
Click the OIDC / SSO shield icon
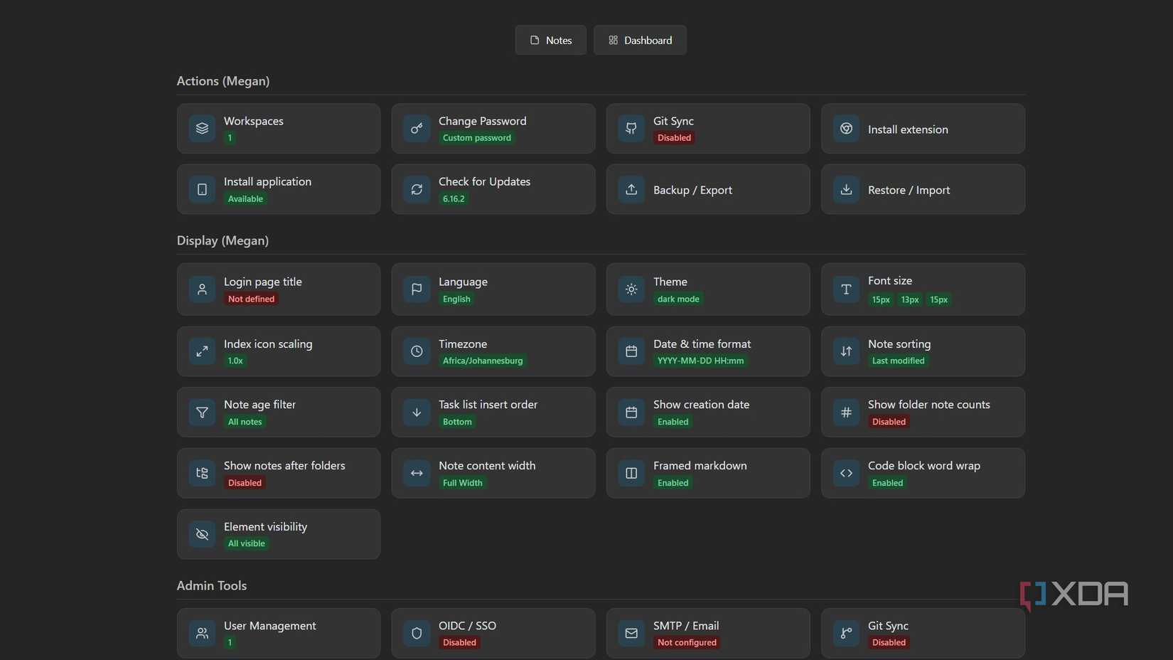417,633
